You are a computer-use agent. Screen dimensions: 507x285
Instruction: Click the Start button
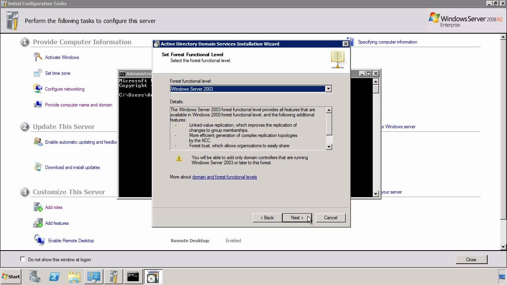tap(11, 277)
